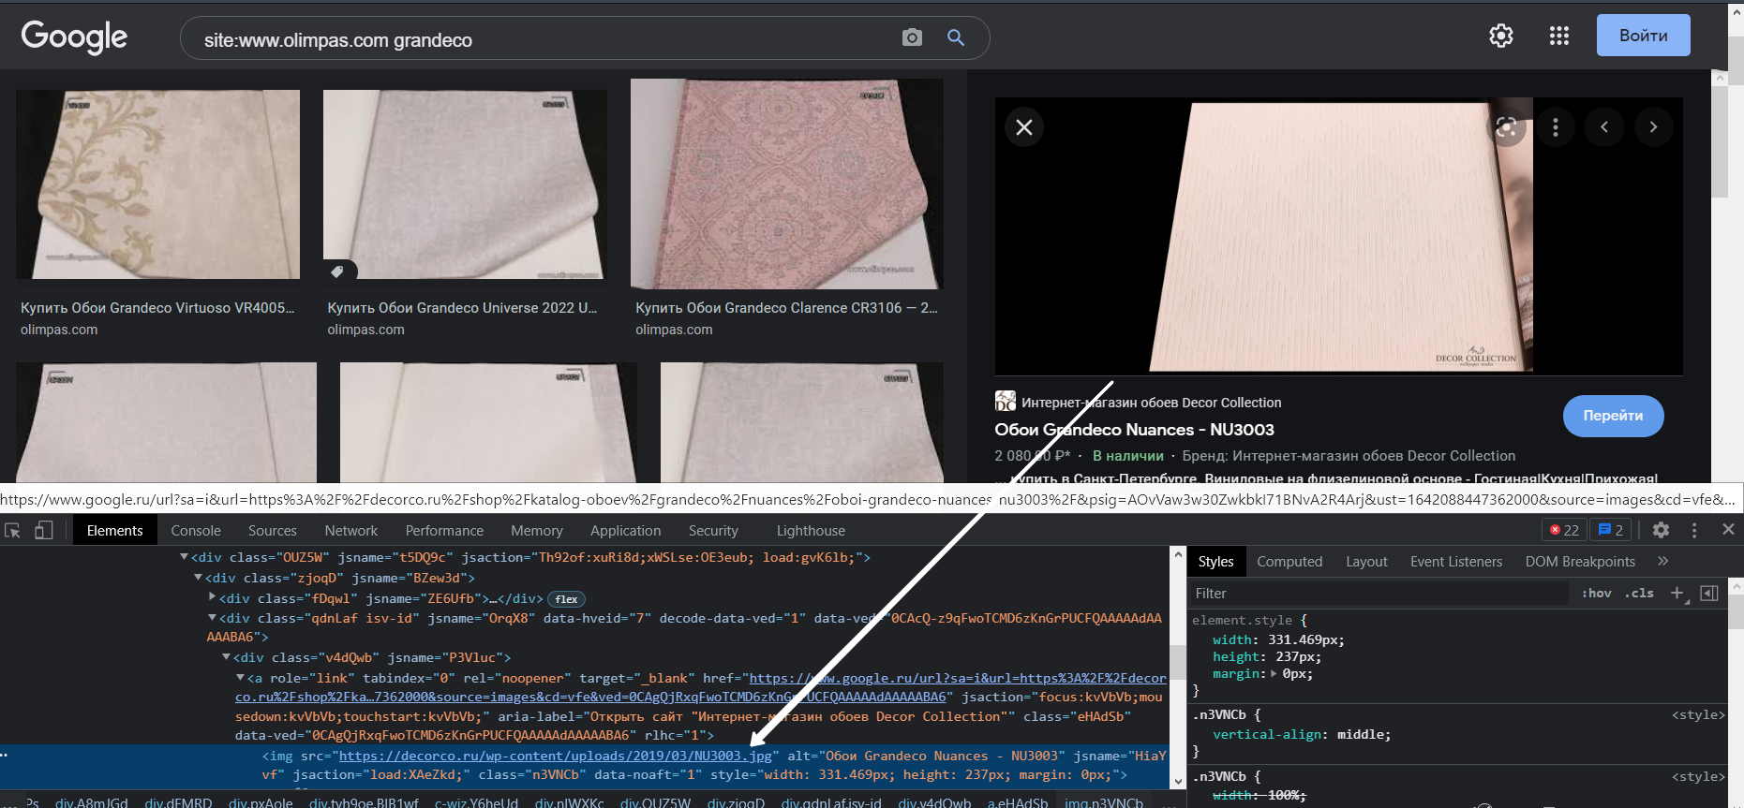Switch to Event Listeners pane
1744x808 pixels.
(1456, 562)
